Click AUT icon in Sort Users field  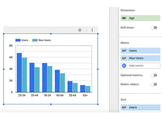click(124, 107)
